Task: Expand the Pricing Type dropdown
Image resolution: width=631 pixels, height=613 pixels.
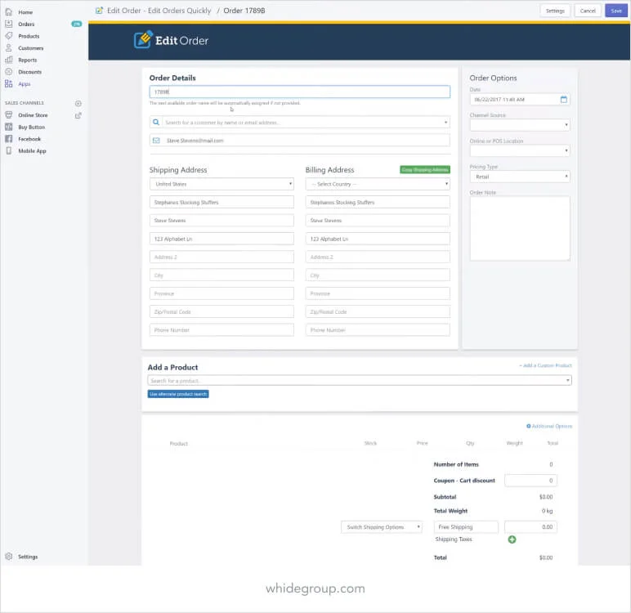Action: (520, 177)
